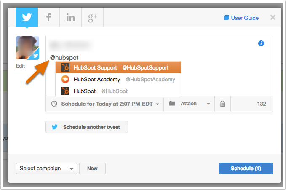Pick the @HubSpot account suggestion
This screenshot has width=286, height=190.
[x=118, y=91]
